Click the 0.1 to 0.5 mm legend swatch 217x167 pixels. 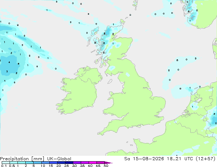(6, 163)
